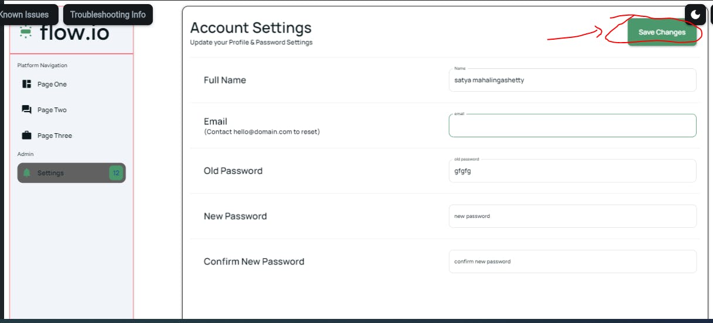Navigate to the Page Three label
The width and height of the screenshot is (713, 323).
tap(54, 136)
